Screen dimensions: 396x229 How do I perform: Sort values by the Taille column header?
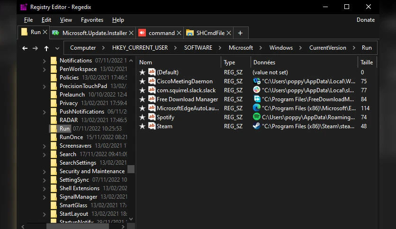(x=367, y=62)
